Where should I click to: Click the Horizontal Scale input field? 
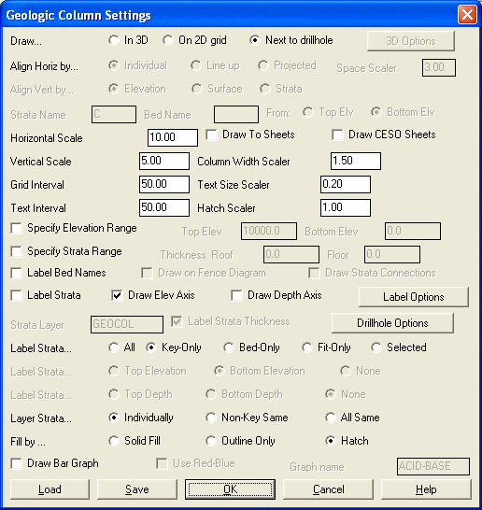click(x=173, y=137)
